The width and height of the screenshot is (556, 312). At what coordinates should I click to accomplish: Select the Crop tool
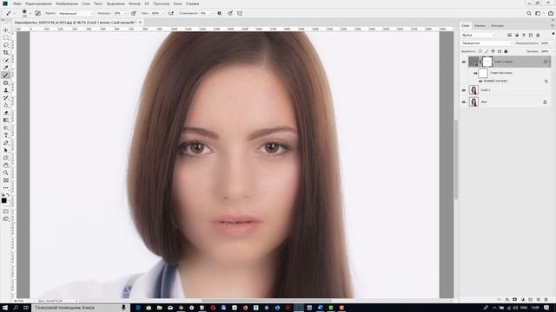pyautogui.click(x=6, y=53)
